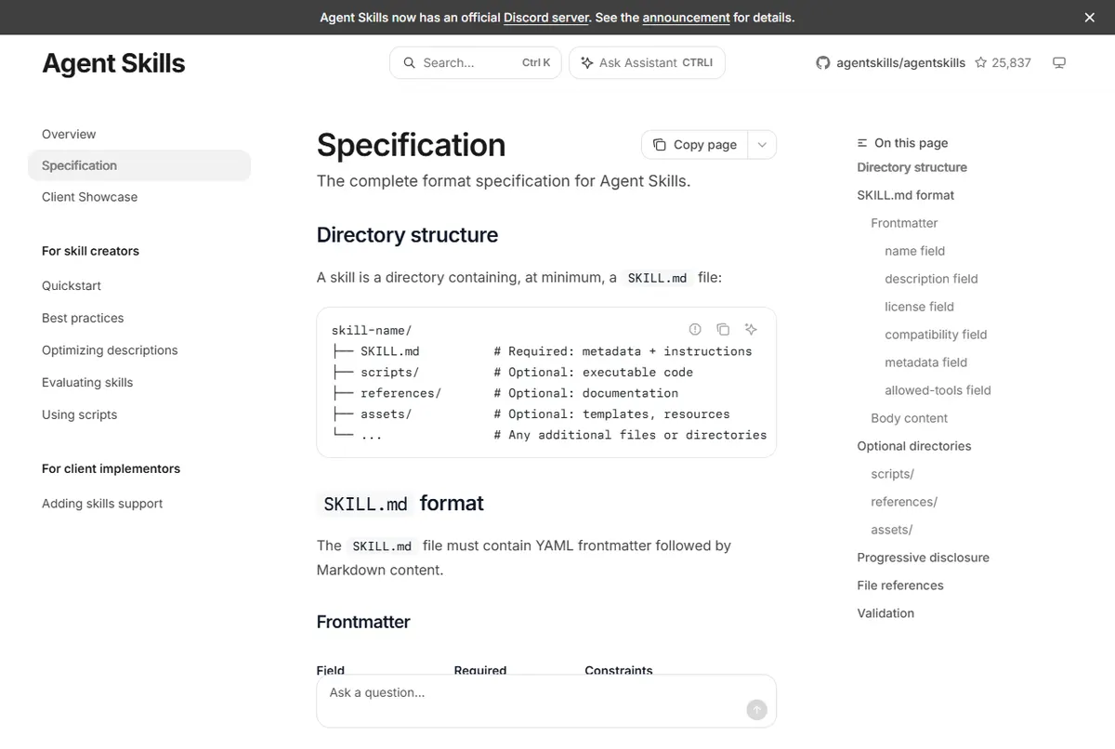Open the Quickstart page
The image size is (1115, 749).
72,286
